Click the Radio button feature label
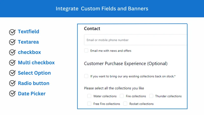 (x=34, y=83)
